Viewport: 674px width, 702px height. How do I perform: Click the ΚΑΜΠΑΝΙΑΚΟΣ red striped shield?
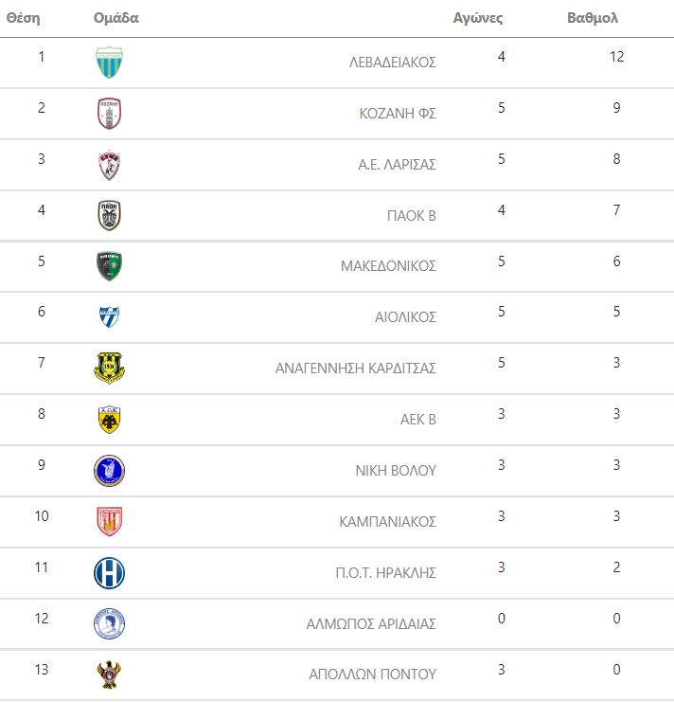[109, 521]
